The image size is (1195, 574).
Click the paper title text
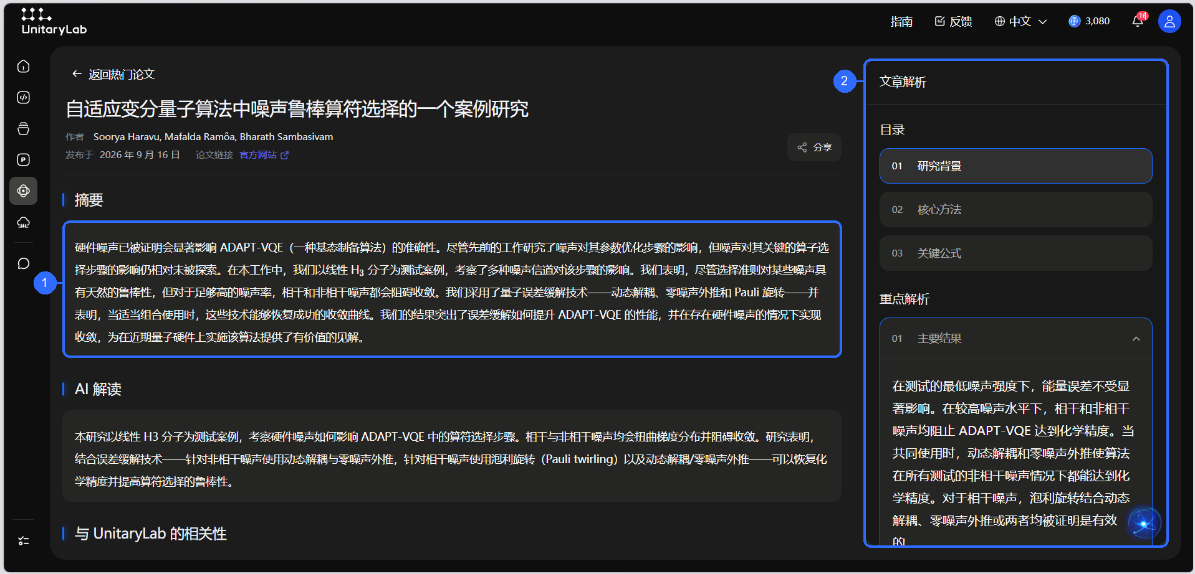tap(297, 109)
